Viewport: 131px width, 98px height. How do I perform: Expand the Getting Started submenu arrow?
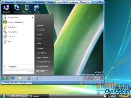point(32,17)
